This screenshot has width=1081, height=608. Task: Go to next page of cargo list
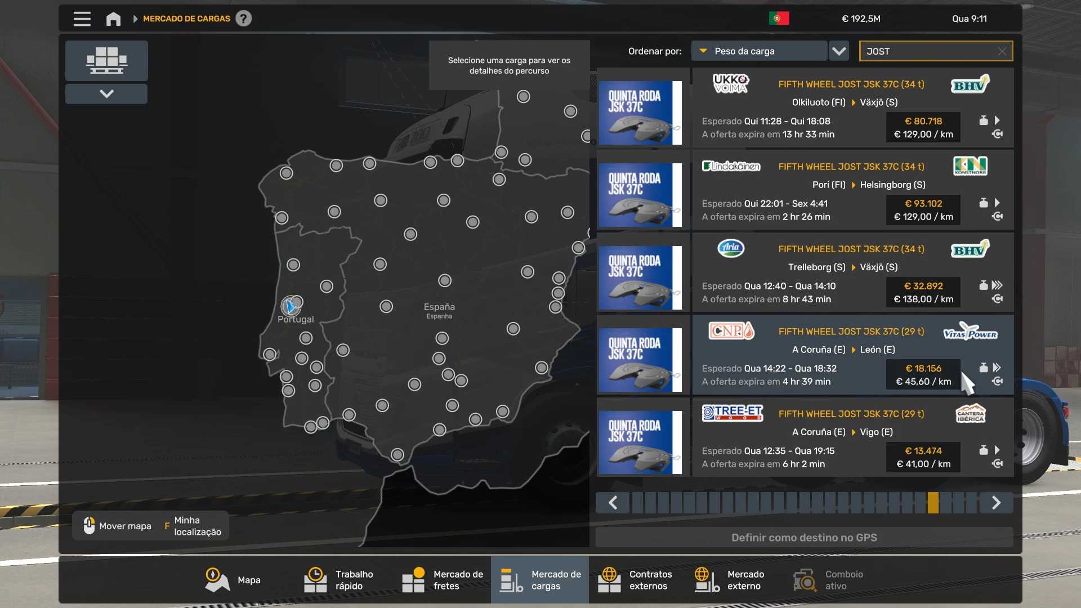coord(996,503)
